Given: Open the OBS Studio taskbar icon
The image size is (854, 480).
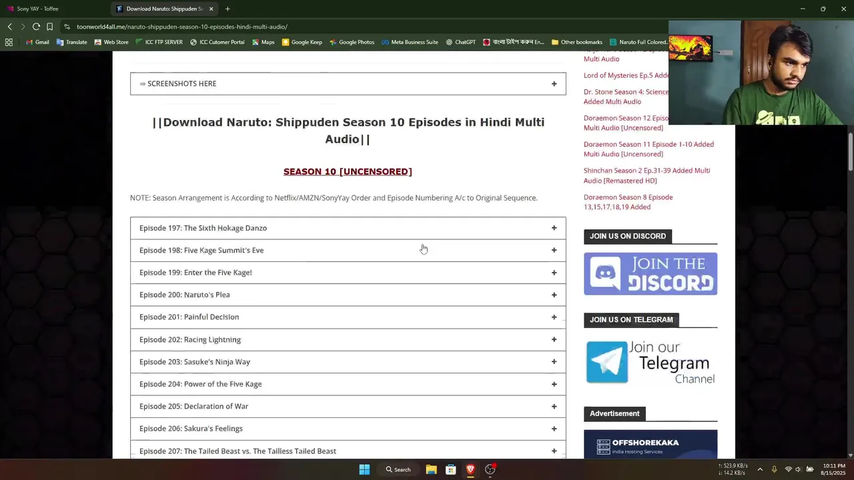Looking at the screenshot, I should pos(490,469).
